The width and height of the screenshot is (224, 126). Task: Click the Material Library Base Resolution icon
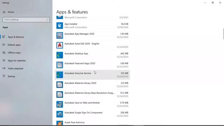(x=59, y=94)
